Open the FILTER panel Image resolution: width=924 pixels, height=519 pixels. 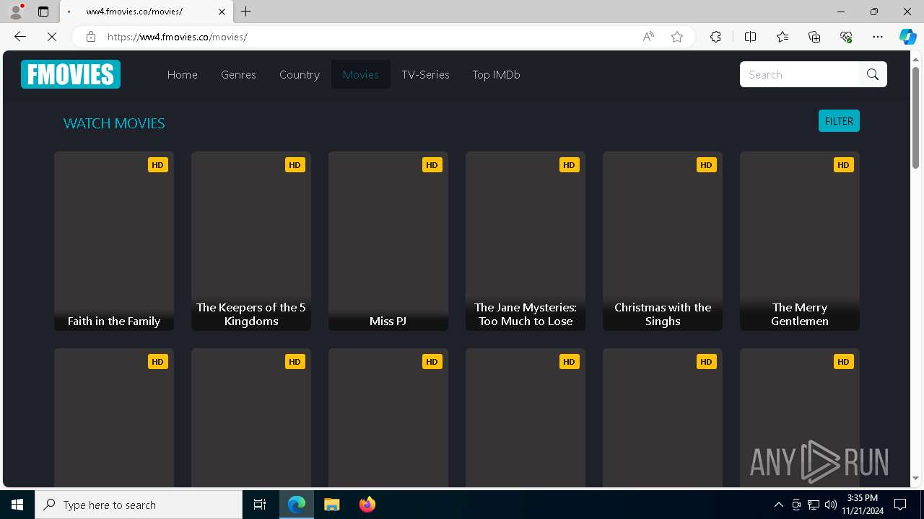click(839, 121)
